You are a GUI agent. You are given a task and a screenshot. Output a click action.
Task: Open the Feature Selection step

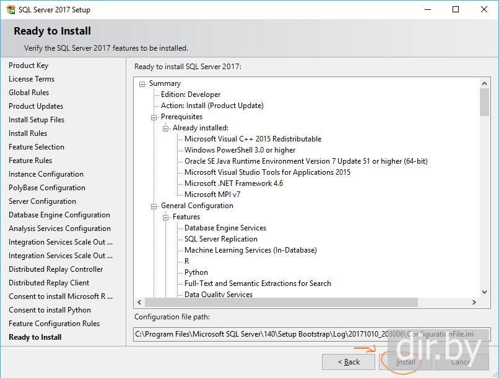[x=37, y=147]
